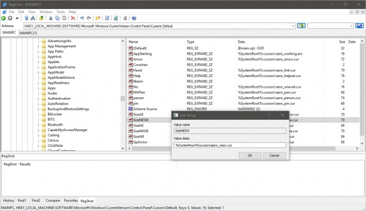The width and height of the screenshot is (366, 211).
Task: Open the Help menu
Action: coord(72,12)
